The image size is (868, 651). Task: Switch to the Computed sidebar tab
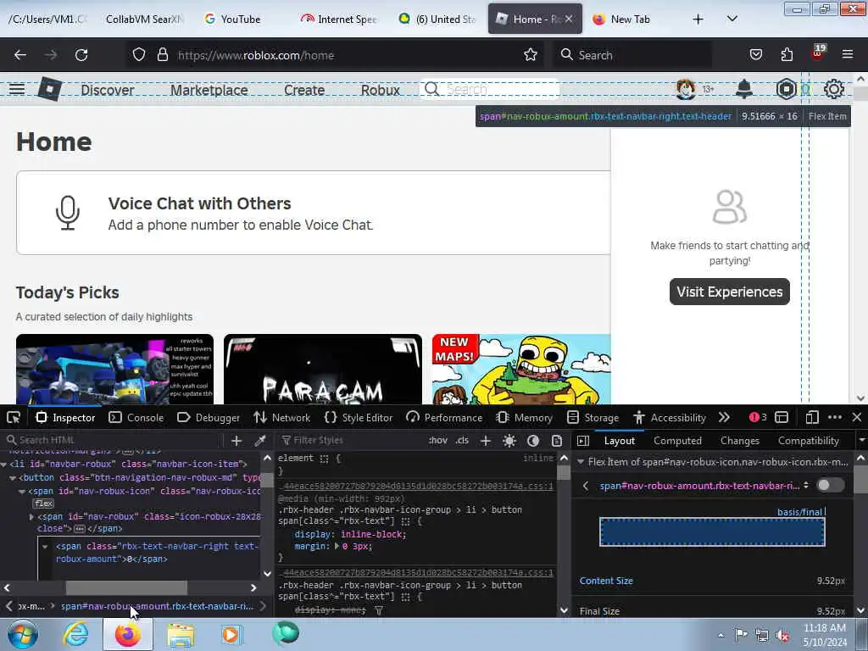coord(677,441)
